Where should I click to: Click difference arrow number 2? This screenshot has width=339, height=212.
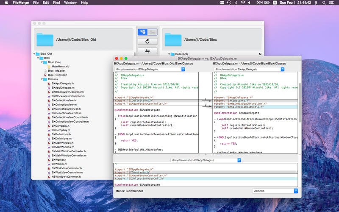[206, 106]
